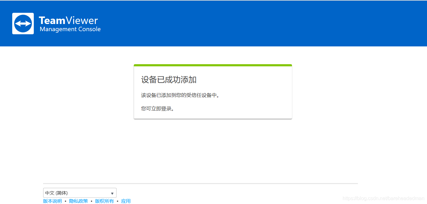The image size is (427, 204).
Task: Open the 版本说明 release notes link
Action: click(52, 201)
